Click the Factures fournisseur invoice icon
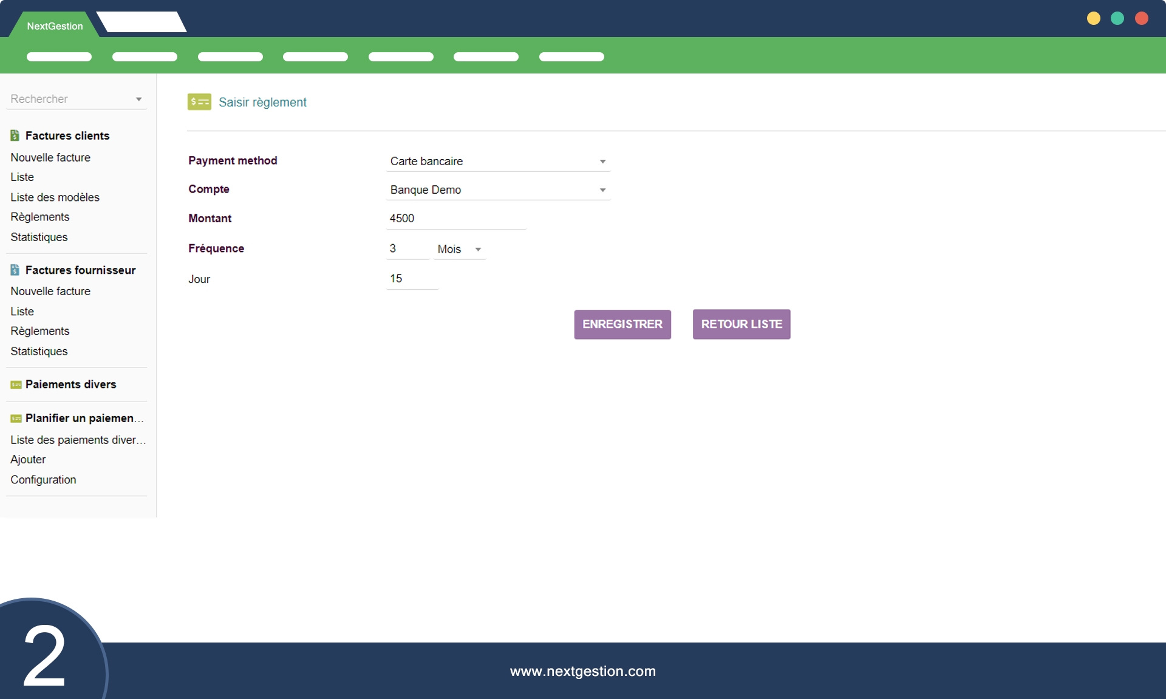The image size is (1166, 699). 15,270
